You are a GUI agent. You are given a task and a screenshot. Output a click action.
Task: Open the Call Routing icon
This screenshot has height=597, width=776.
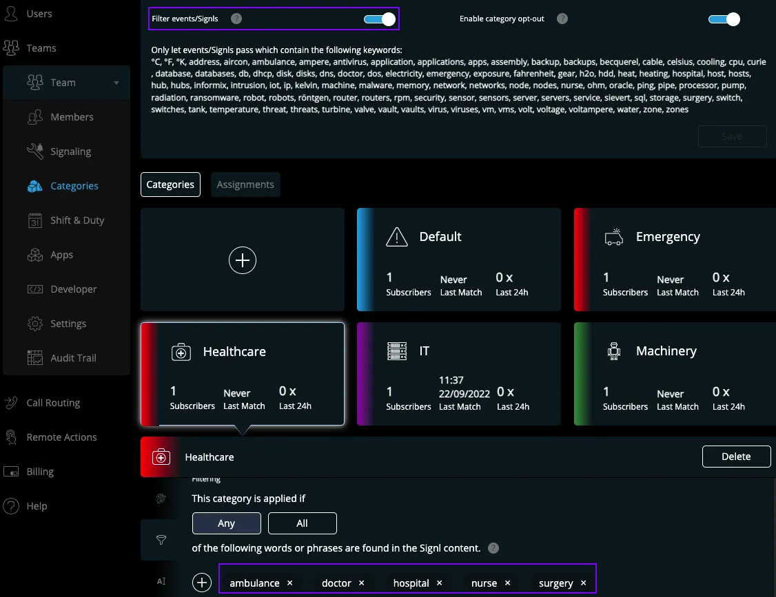[x=11, y=403]
